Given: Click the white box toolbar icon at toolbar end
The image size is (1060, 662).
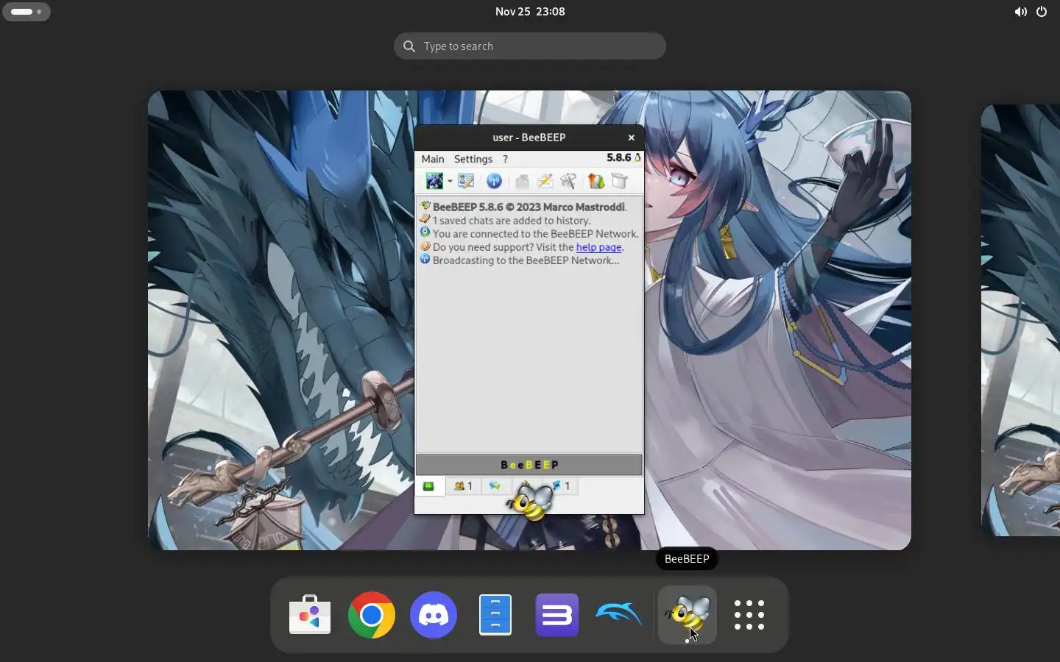Looking at the screenshot, I should (620, 181).
